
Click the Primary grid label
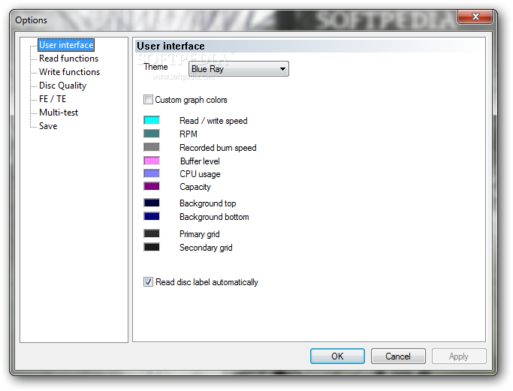tap(200, 234)
